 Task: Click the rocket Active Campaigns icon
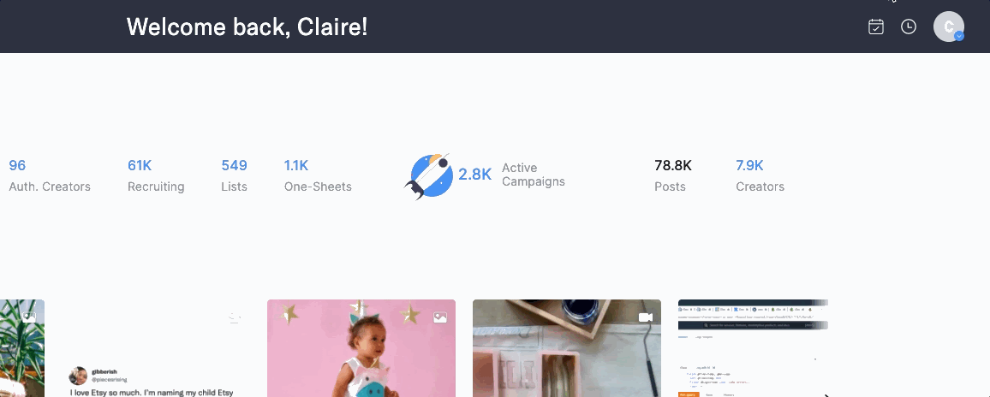[x=429, y=176]
